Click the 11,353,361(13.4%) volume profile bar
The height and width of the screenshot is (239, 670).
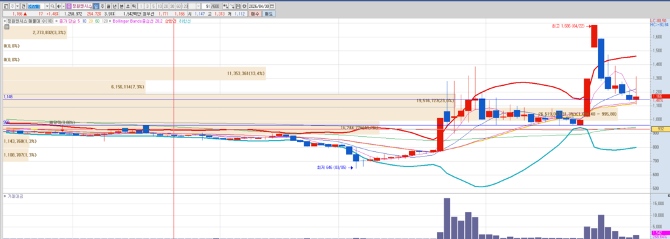click(x=135, y=73)
